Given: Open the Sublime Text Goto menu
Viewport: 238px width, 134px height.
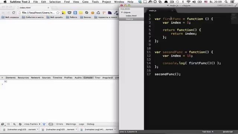Looking at the screenshot, I should (85, 2).
